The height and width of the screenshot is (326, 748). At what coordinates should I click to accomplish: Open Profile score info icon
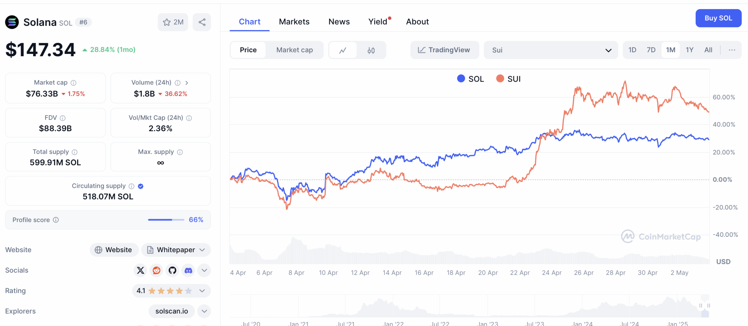point(56,220)
